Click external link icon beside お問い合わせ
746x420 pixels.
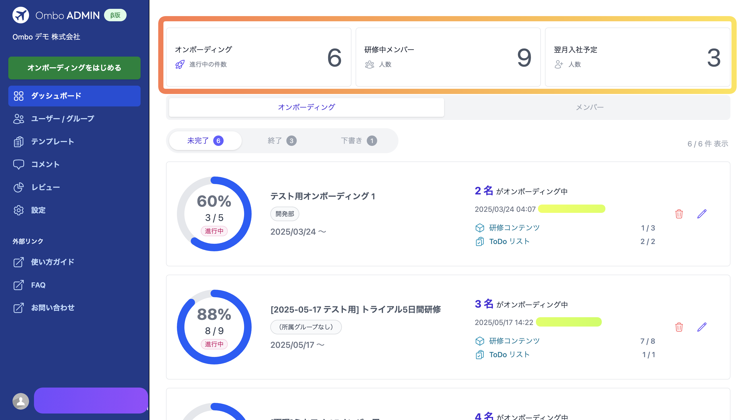point(18,308)
